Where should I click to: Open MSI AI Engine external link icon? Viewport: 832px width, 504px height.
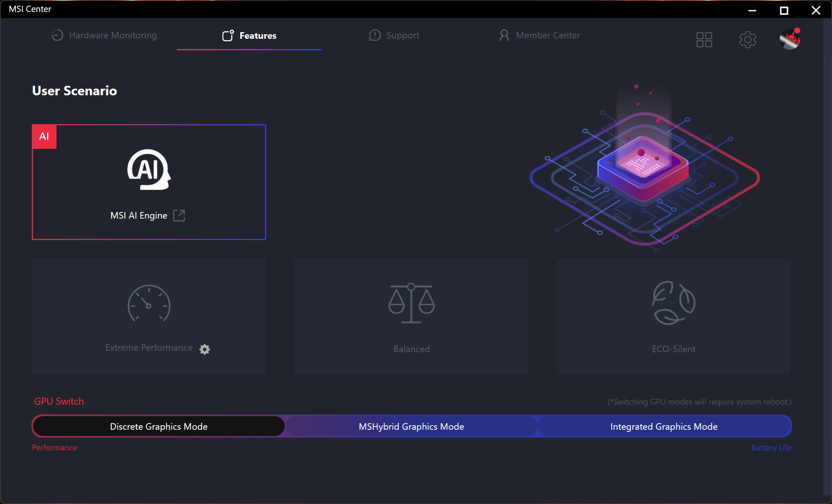click(x=179, y=215)
